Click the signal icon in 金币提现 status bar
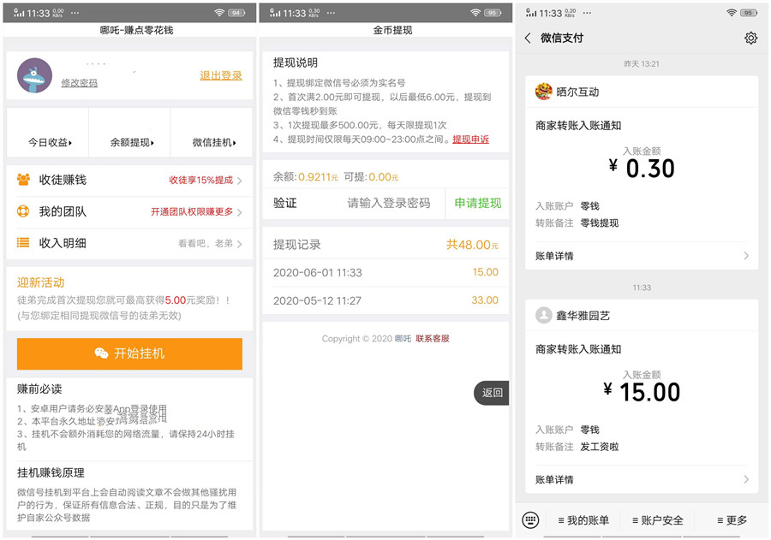The width and height of the screenshot is (771, 540). pyautogui.click(x=274, y=13)
